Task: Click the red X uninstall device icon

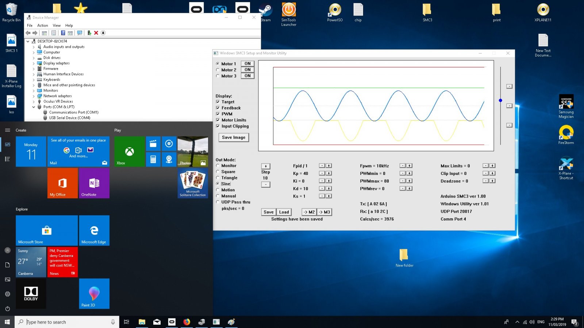Action: pos(96,33)
